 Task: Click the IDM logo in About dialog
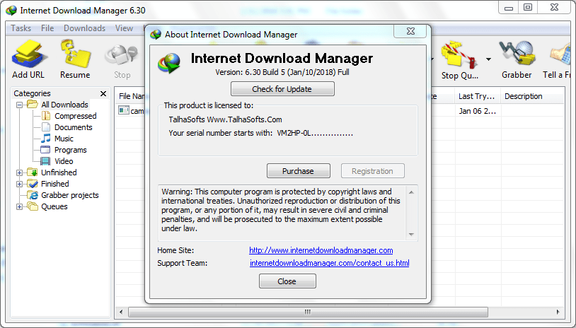[169, 63]
